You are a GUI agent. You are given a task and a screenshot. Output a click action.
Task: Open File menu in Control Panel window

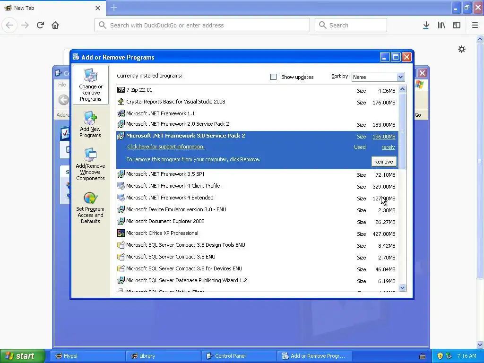tap(62, 85)
